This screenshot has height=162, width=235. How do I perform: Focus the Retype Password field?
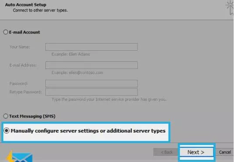click(92, 92)
